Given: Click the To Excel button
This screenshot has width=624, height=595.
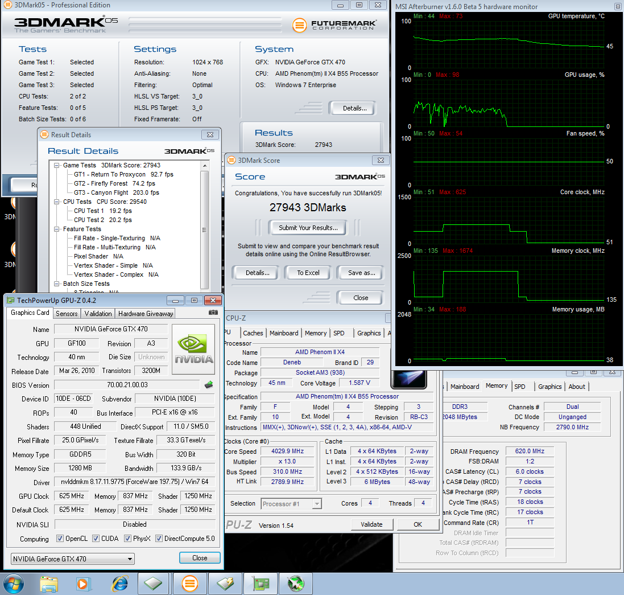Looking at the screenshot, I should tap(308, 273).
